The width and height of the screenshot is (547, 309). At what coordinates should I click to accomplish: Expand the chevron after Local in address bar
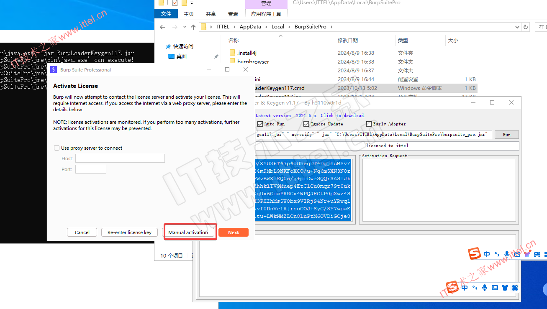pos(289,27)
